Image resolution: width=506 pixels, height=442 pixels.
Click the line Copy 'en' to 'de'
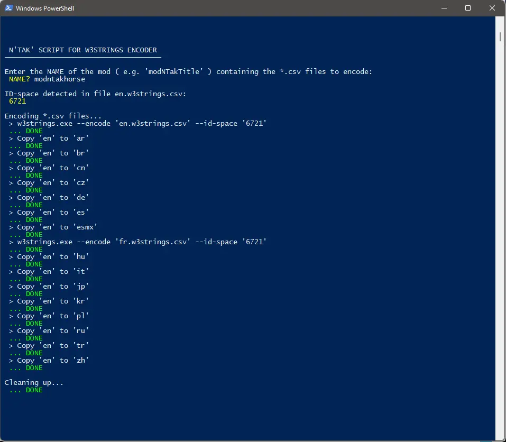49,197
